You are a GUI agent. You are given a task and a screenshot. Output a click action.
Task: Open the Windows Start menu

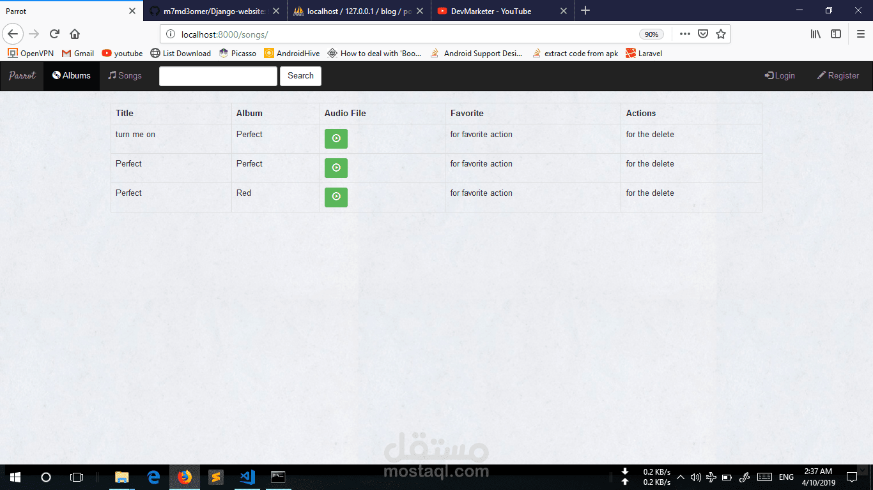[15, 477]
